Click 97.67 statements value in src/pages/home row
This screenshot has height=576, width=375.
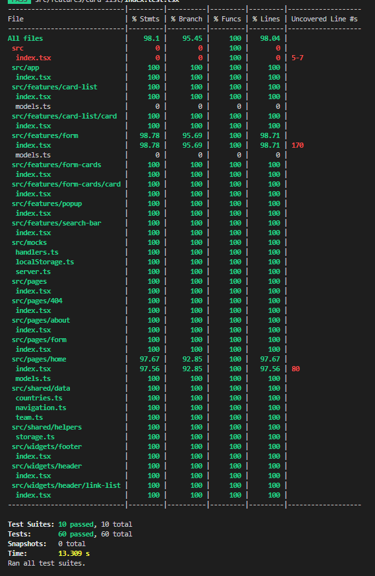click(x=150, y=359)
